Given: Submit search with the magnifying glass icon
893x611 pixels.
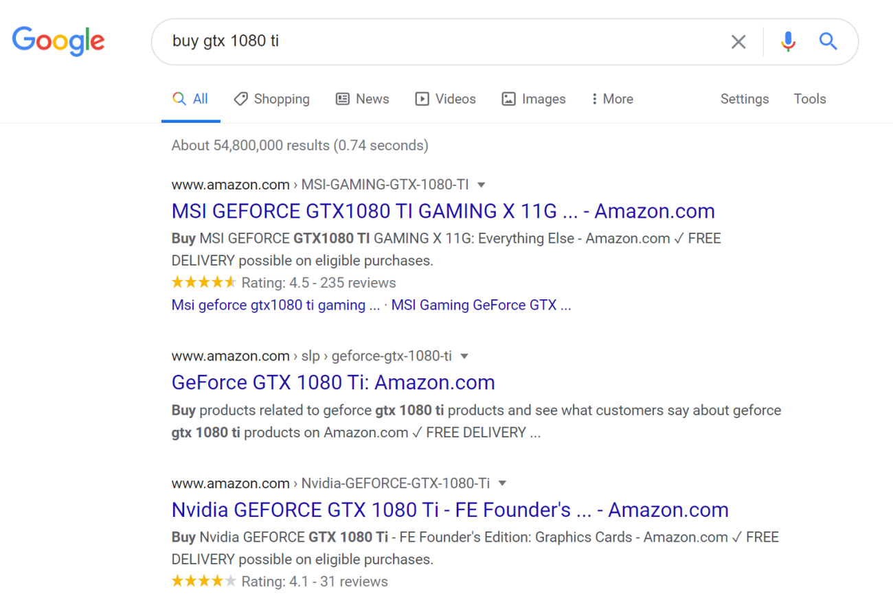Looking at the screenshot, I should click(828, 42).
